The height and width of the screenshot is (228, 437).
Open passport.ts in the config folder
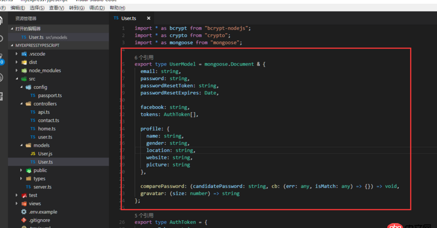[x=50, y=95]
